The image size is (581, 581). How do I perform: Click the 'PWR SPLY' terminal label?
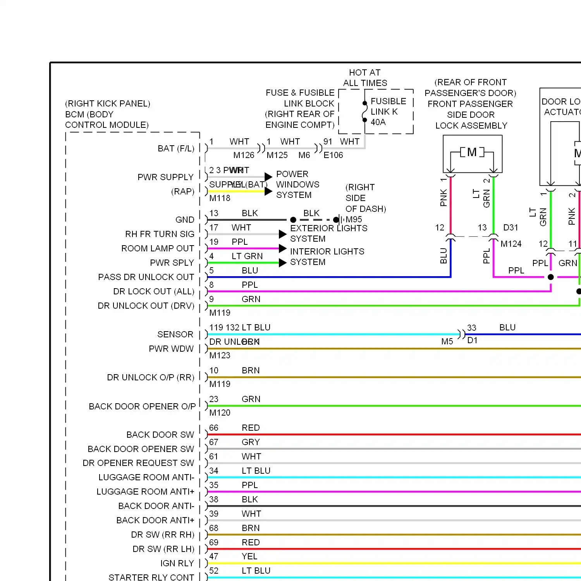pyautogui.click(x=172, y=263)
